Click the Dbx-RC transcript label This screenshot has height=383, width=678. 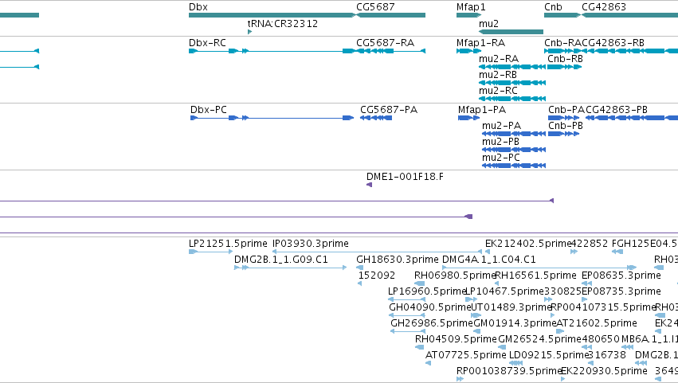(x=208, y=43)
